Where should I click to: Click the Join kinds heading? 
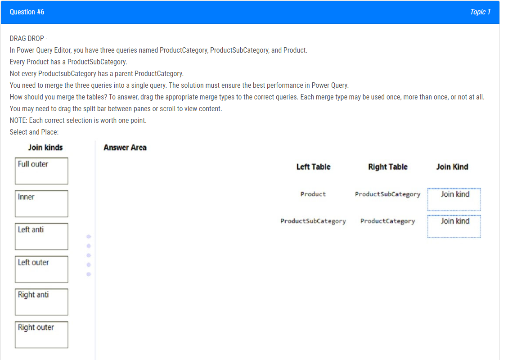click(x=45, y=147)
